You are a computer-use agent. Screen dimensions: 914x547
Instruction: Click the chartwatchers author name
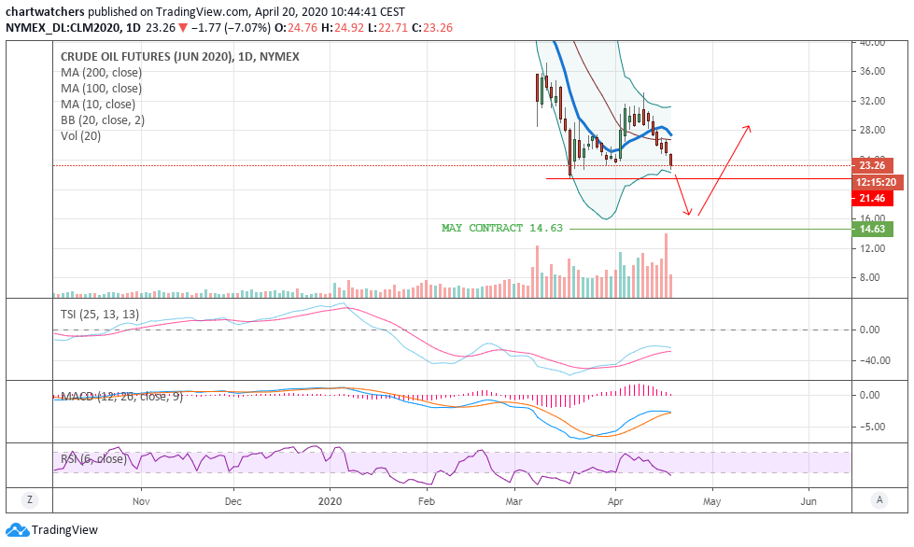[x=45, y=11]
